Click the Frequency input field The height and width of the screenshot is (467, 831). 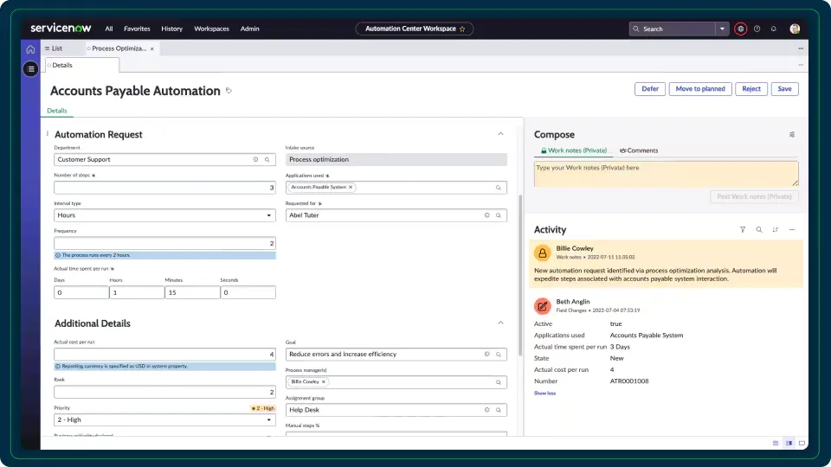coord(164,243)
